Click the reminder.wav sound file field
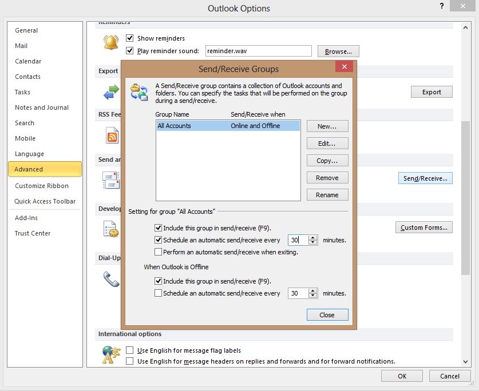The height and width of the screenshot is (391, 479). coord(259,51)
